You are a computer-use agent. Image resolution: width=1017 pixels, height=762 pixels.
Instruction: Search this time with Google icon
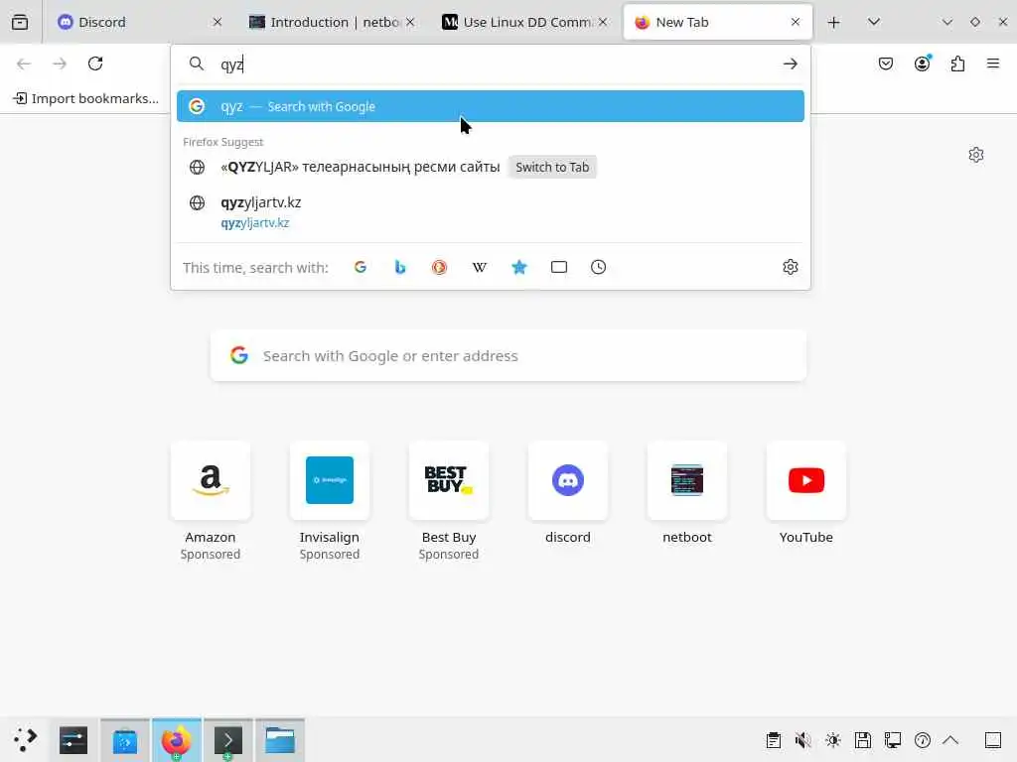tap(361, 267)
